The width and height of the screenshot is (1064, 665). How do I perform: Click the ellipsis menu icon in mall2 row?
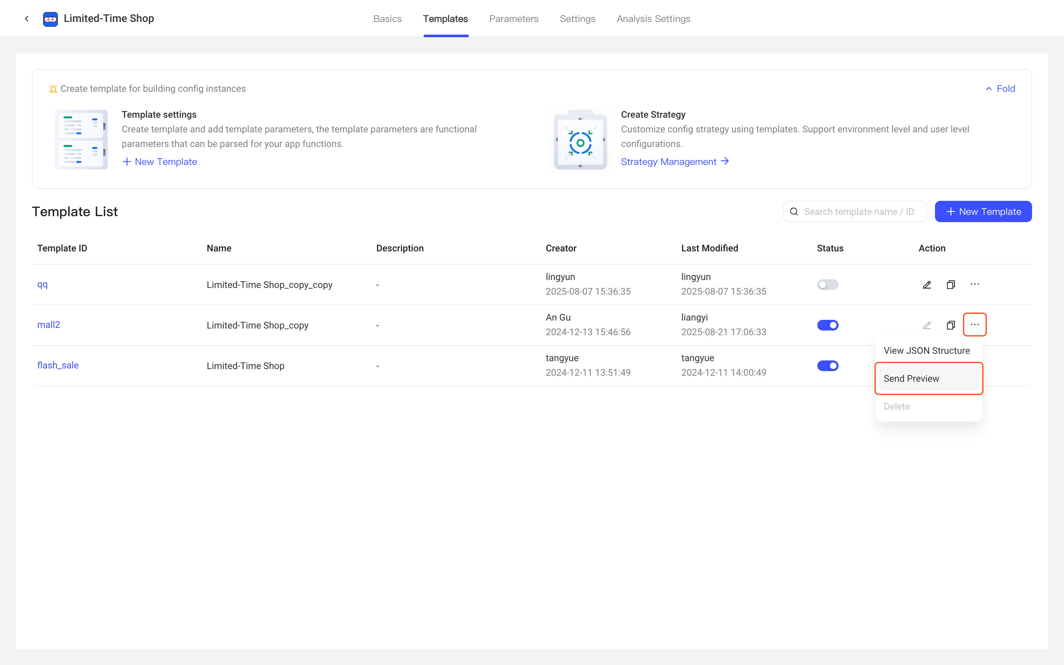[x=975, y=325]
